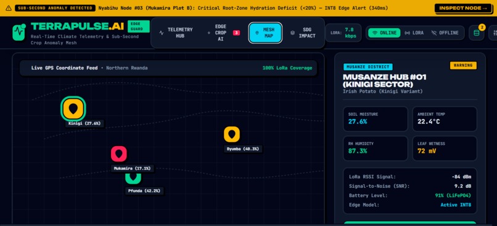Click the RH Humidity 87.3% card

(x=376, y=149)
